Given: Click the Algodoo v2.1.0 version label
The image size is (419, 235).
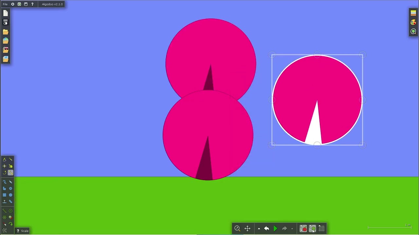Looking at the screenshot, I should [52, 4].
